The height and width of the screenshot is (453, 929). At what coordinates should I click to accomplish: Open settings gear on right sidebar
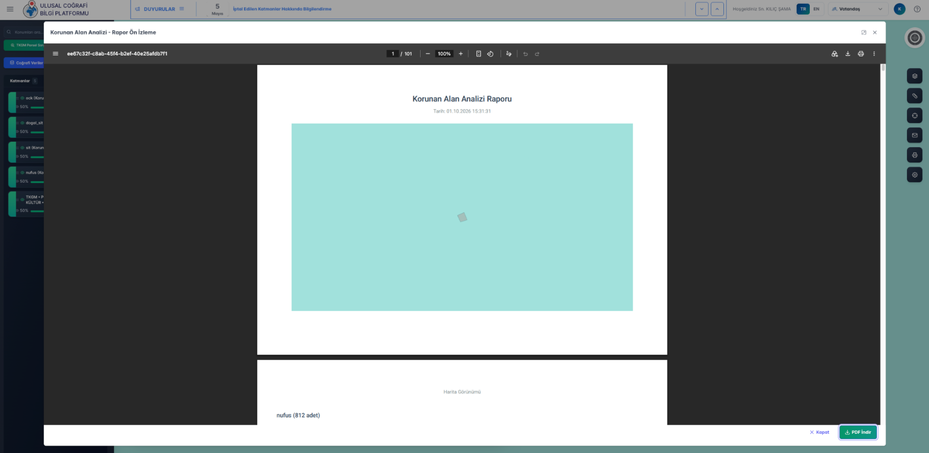(915, 175)
